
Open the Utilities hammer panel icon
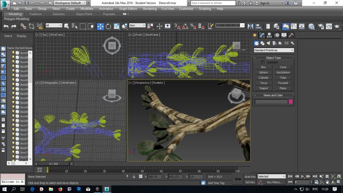tap(291, 35)
